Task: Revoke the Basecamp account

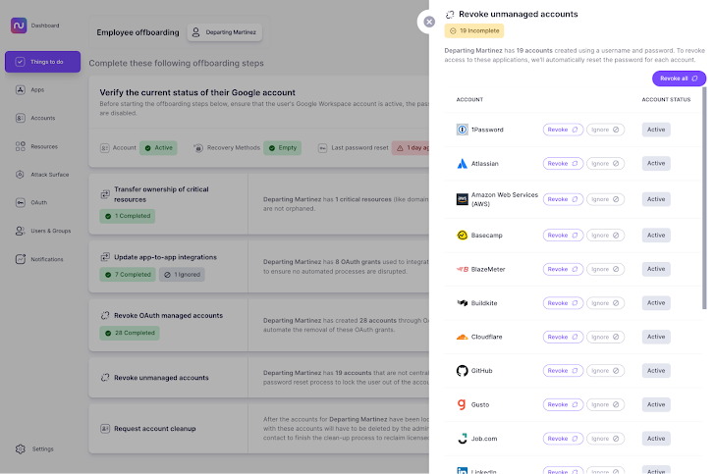Action: tap(563, 236)
